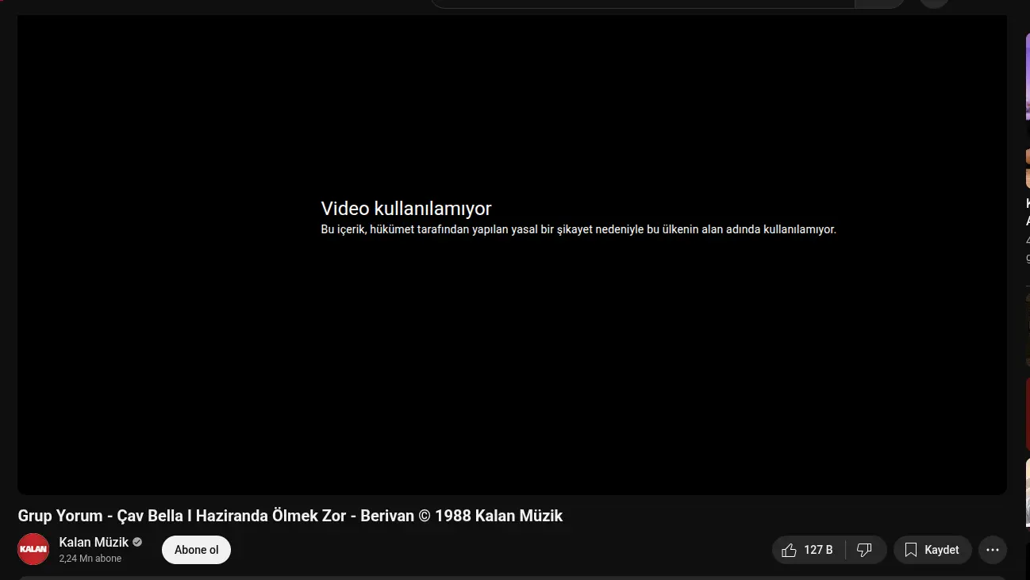The width and height of the screenshot is (1030, 580).
Task: Click the verified badge next to Kalan Müzik
Action: pos(137,542)
